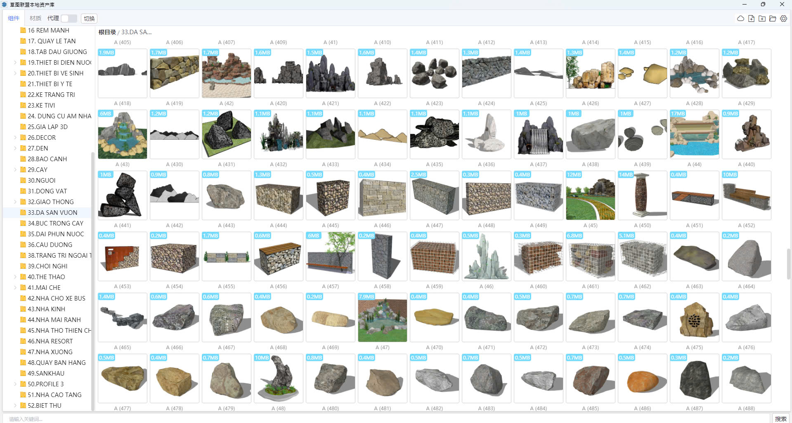Viewport: 792px width, 423px height.
Task: Expand the 50.PROFILE 3 folder
Action: 15,384
